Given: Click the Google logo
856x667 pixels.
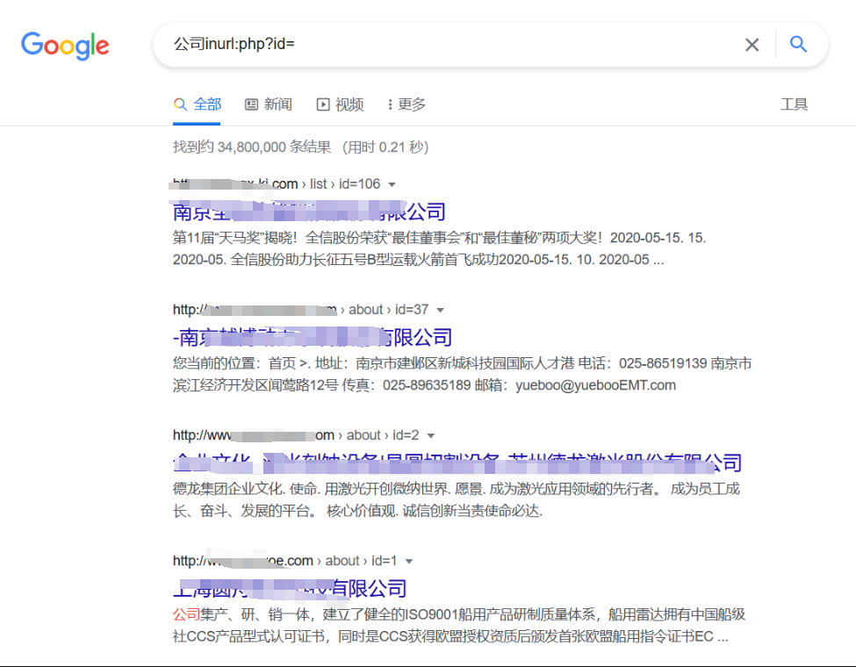Looking at the screenshot, I should [65, 46].
